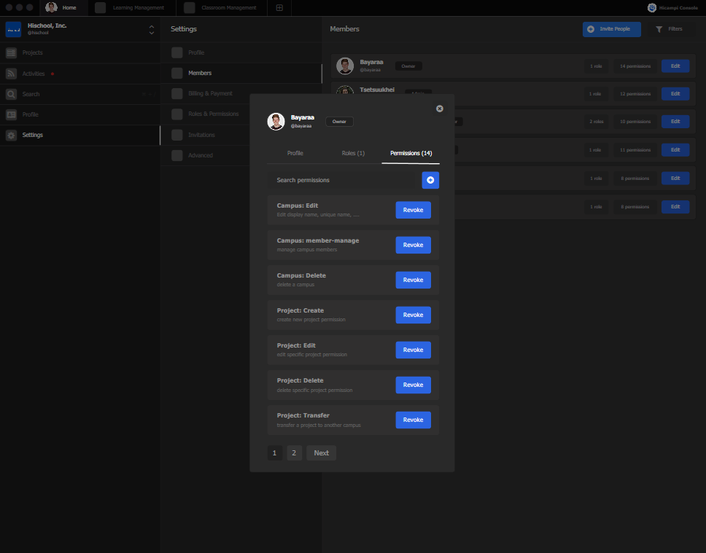Click the Invite People button

click(x=611, y=29)
